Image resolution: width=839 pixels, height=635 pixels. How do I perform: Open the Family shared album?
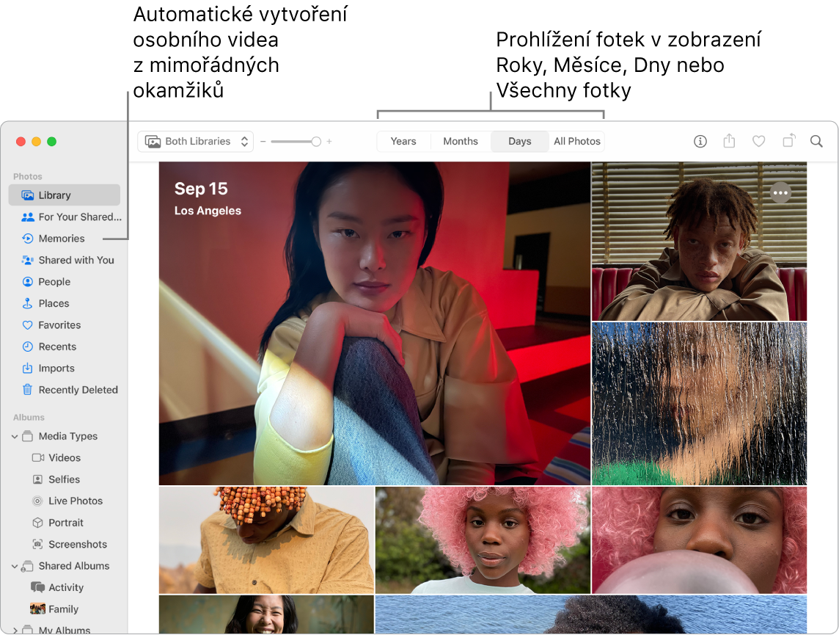tap(67, 609)
